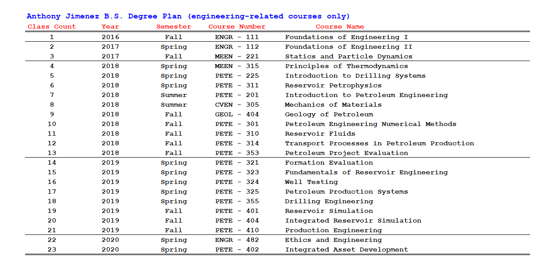Select the Semester column header
The image size is (556, 277).
174,27
